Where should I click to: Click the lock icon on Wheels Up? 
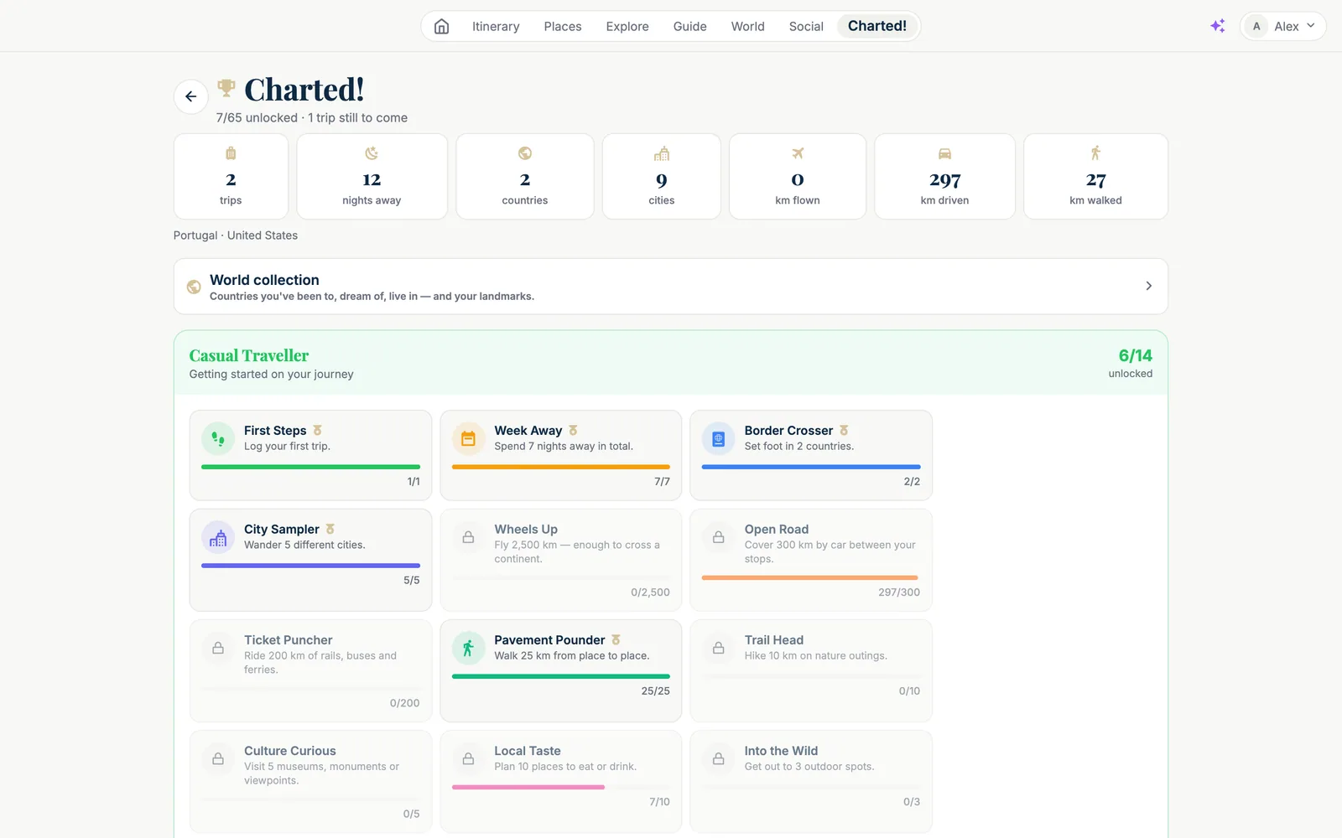(x=468, y=537)
